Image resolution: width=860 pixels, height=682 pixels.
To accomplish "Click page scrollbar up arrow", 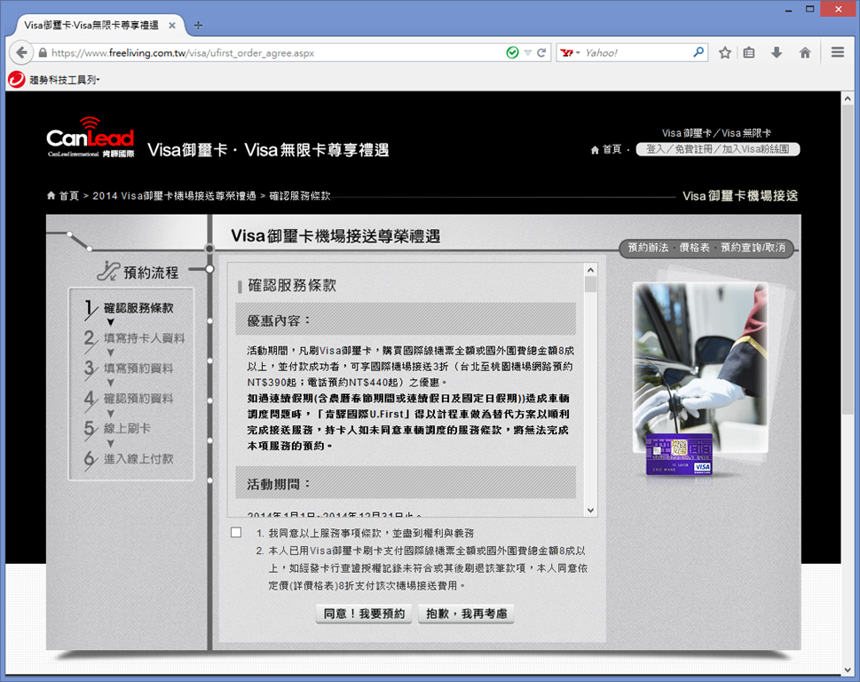I will (848, 99).
